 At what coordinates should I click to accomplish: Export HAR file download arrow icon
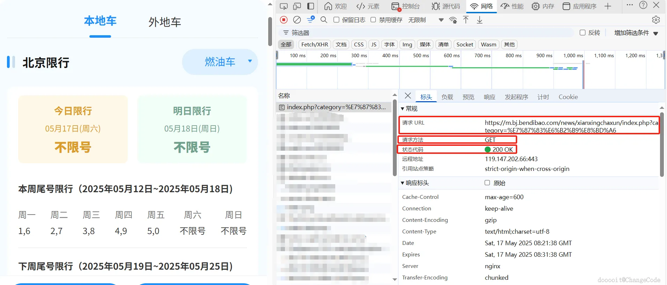479,20
